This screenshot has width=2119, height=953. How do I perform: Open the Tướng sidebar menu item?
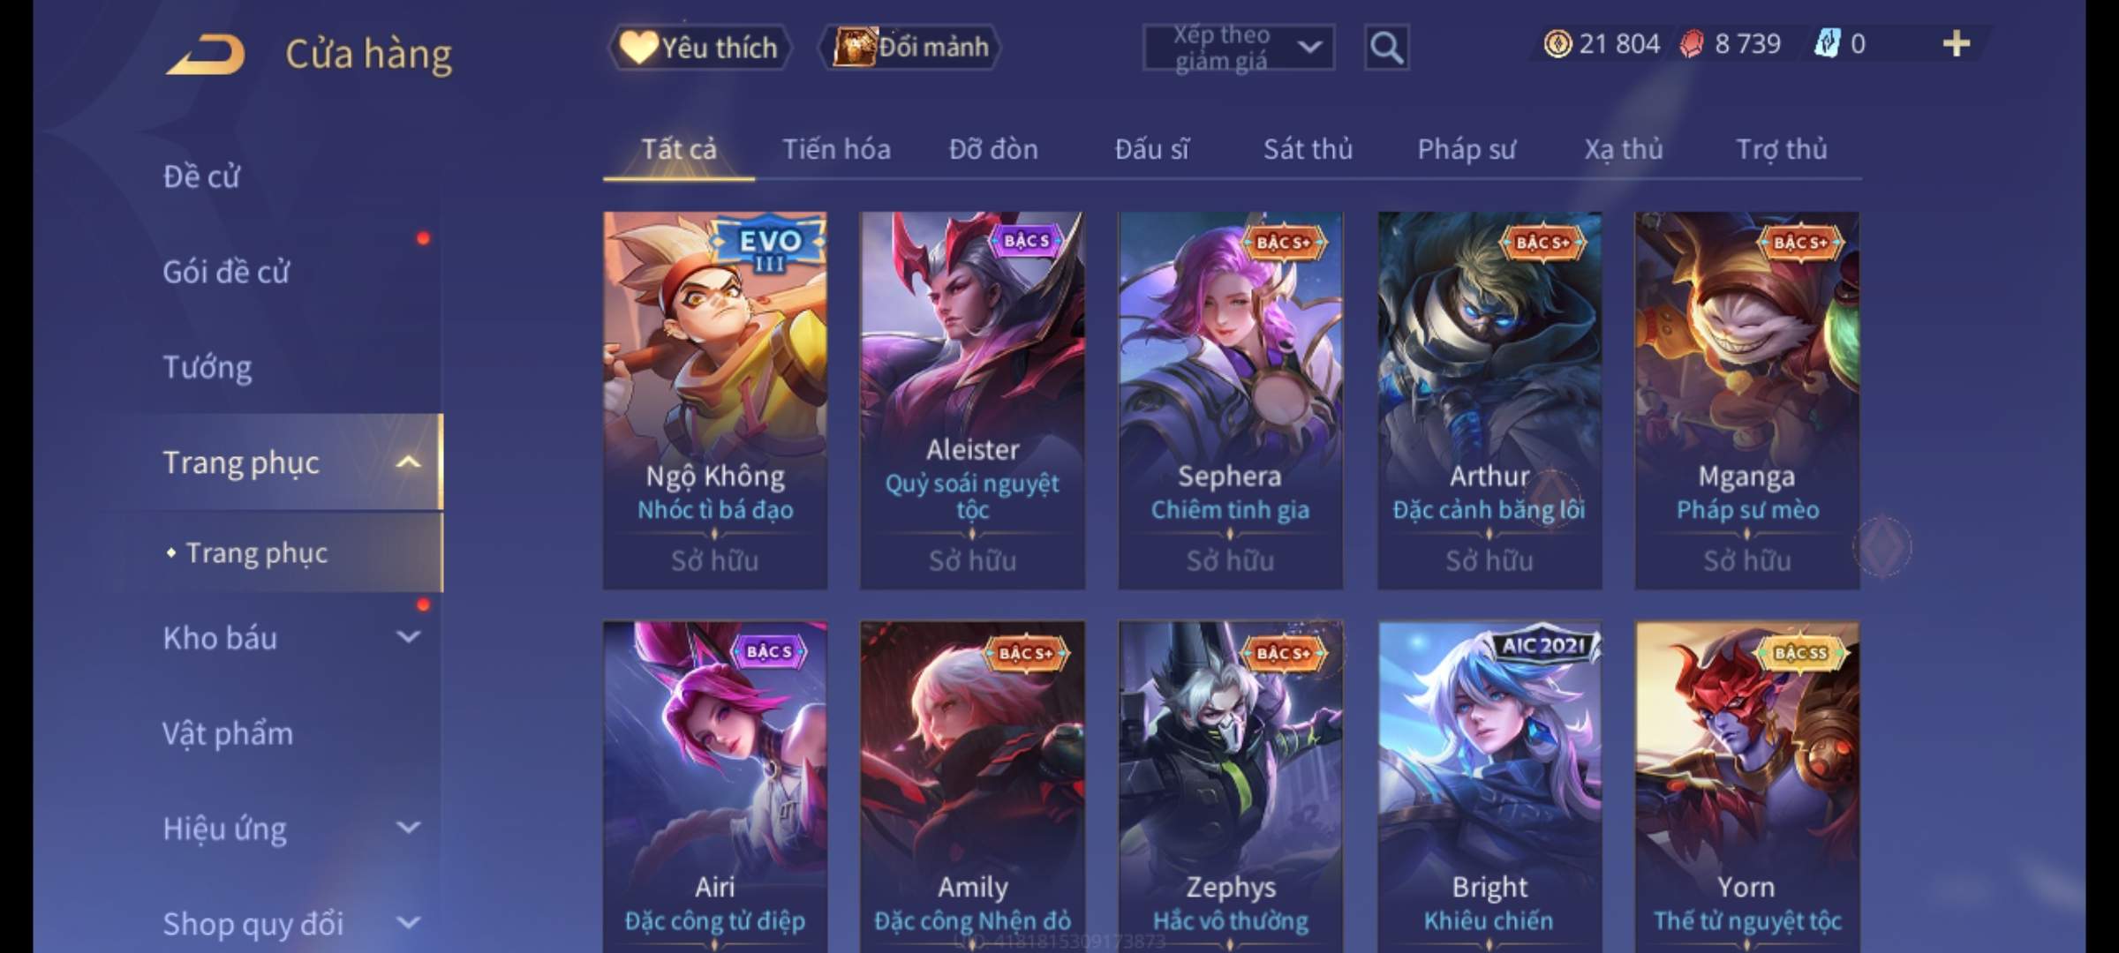coord(207,366)
